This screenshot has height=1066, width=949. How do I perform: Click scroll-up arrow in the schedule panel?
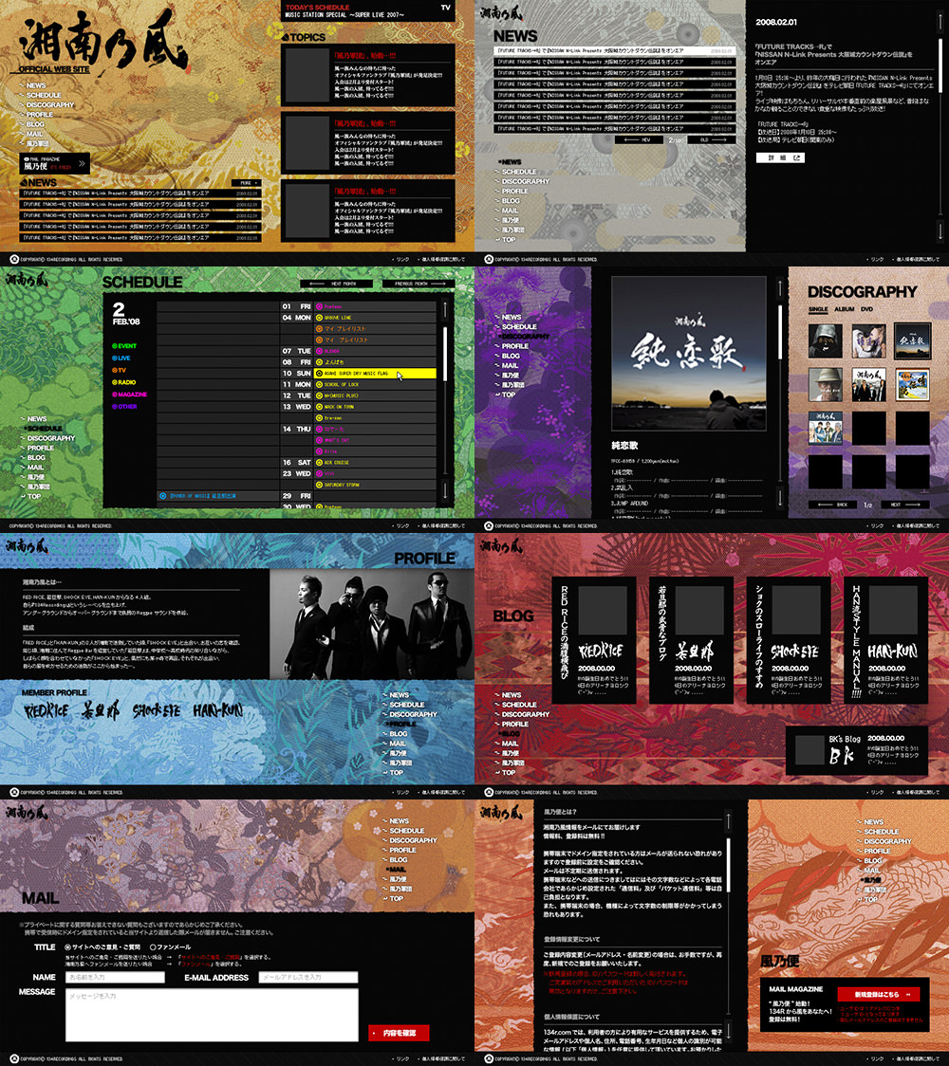tap(444, 306)
